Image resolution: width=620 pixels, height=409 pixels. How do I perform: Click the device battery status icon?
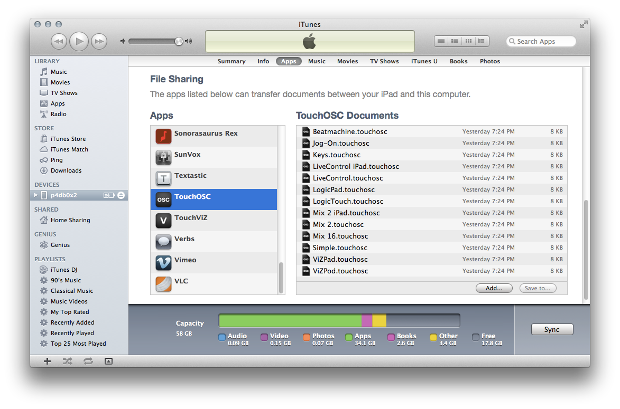[x=109, y=195]
